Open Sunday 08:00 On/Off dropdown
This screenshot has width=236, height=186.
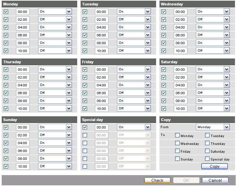(x=55, y=158)
